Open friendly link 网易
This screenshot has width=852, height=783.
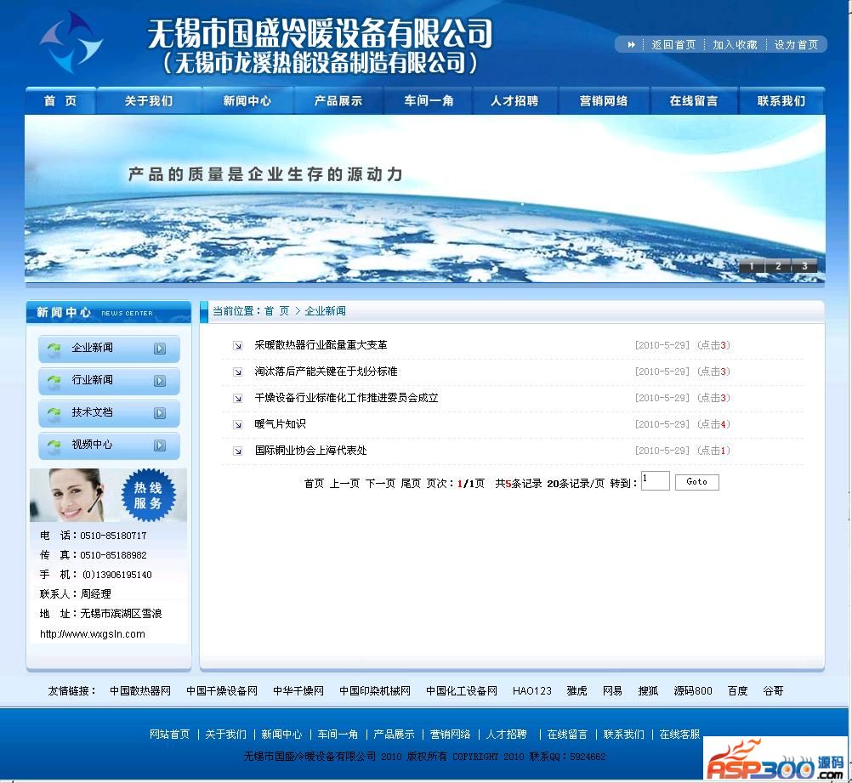pyautogui.click(x=612, y=691)
